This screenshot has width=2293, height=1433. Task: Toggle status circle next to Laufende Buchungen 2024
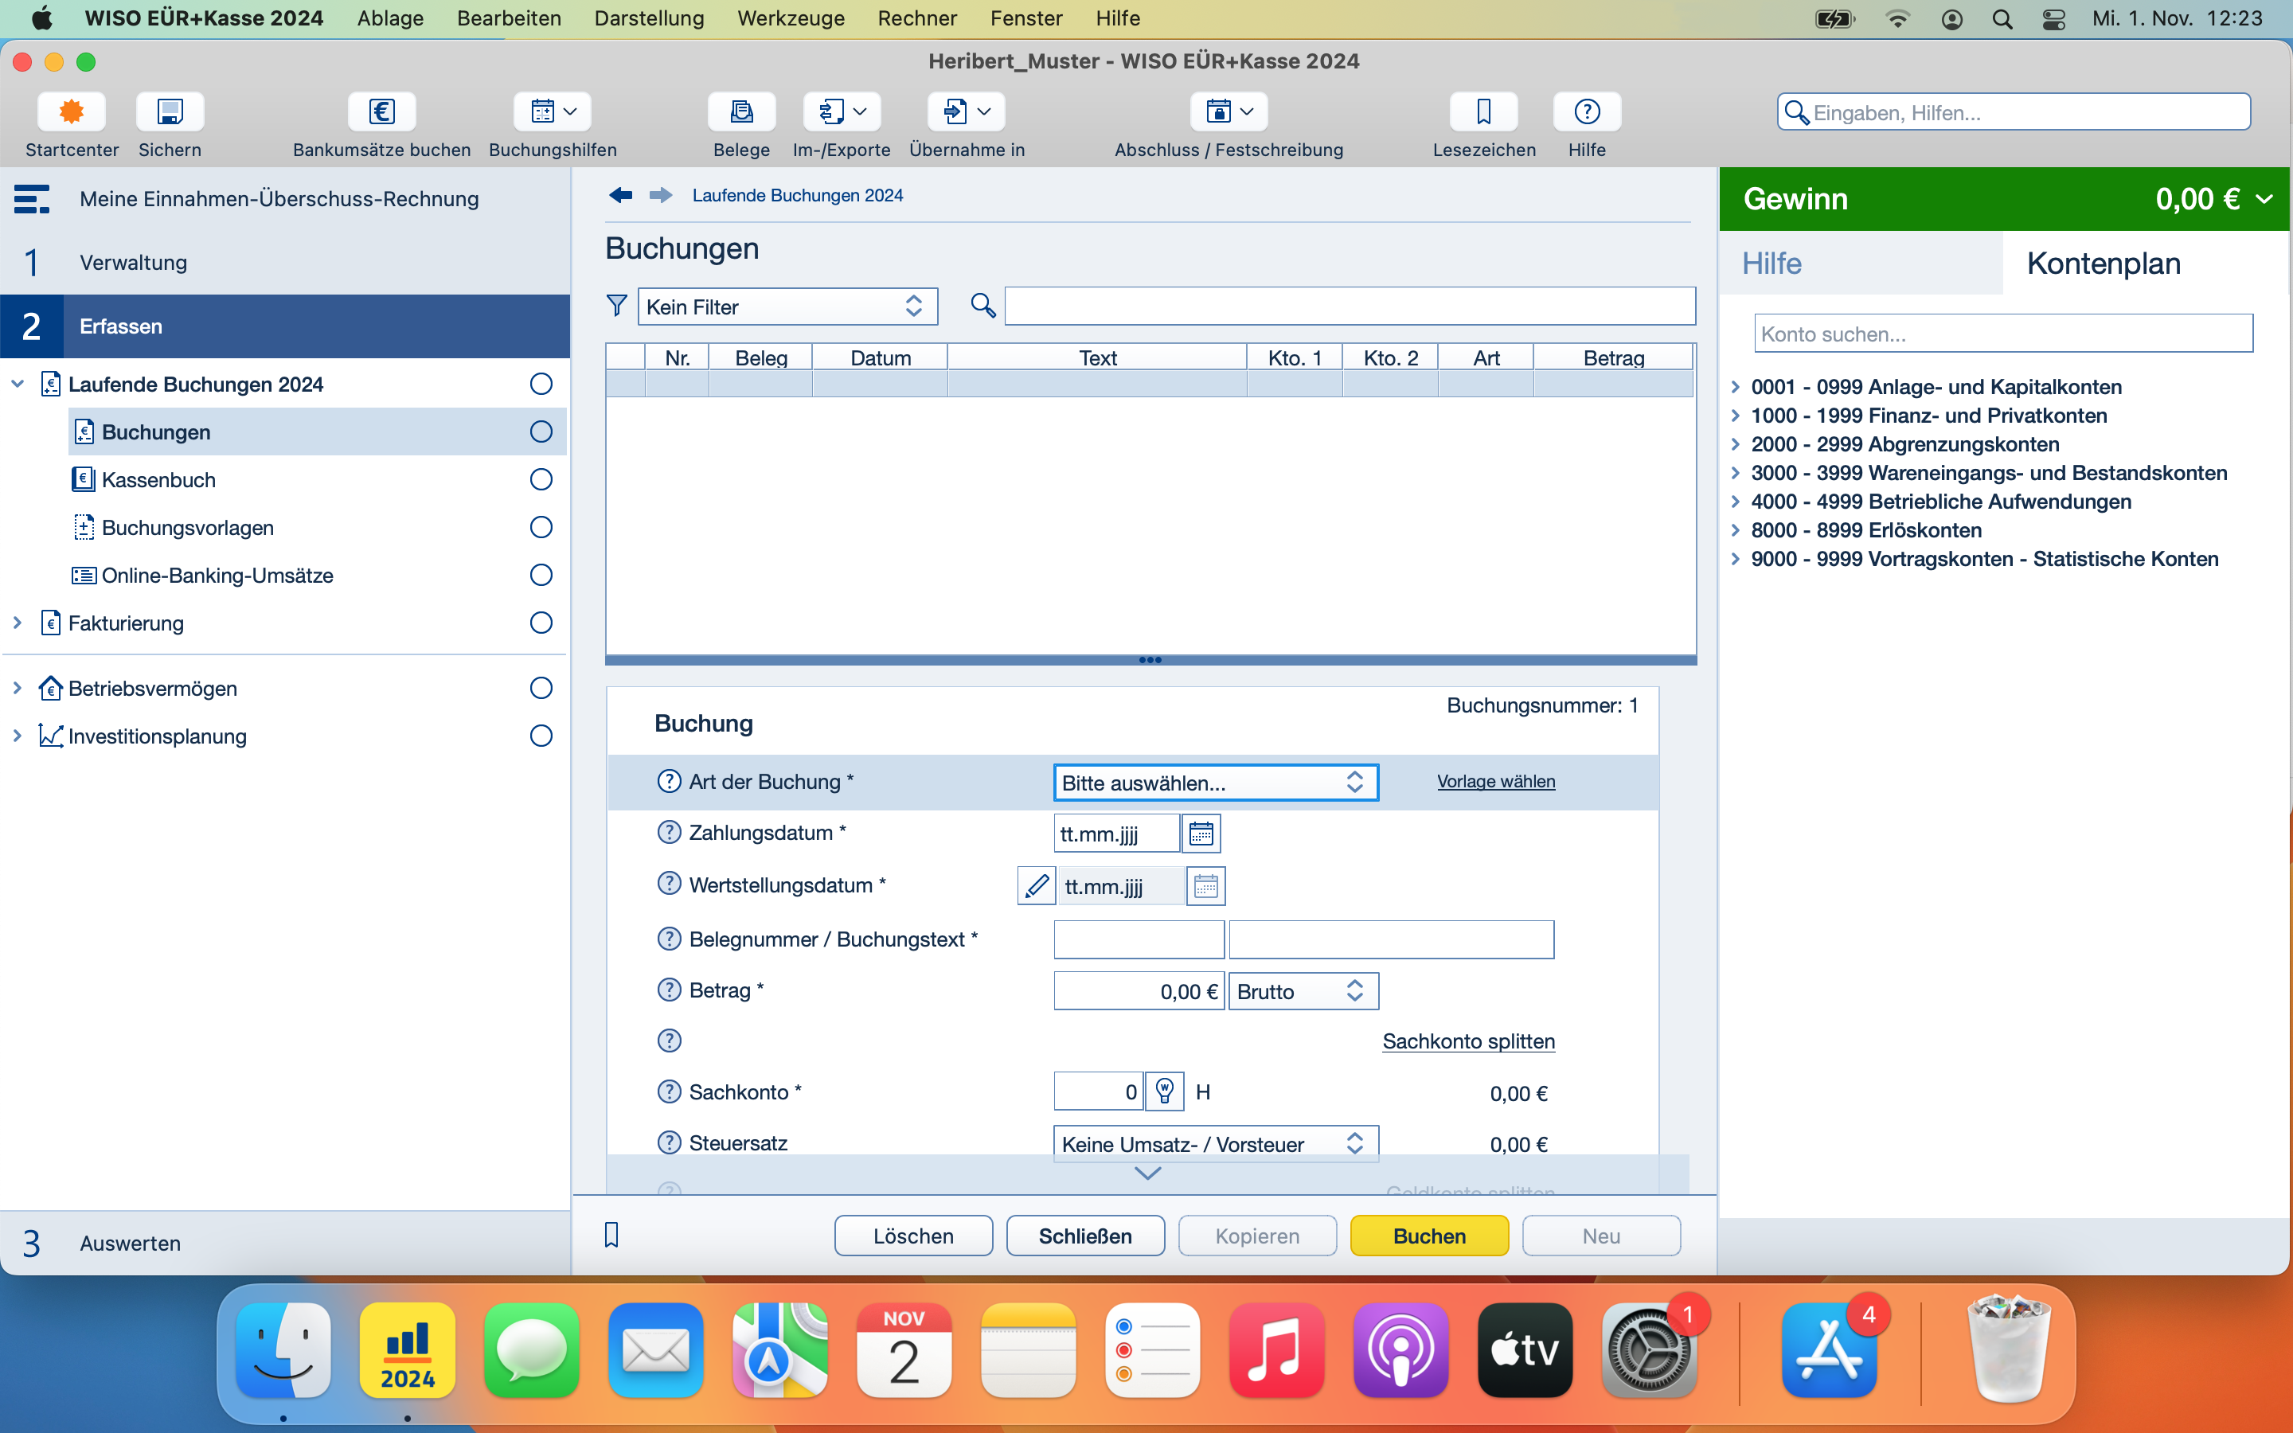tap(541, 384)
